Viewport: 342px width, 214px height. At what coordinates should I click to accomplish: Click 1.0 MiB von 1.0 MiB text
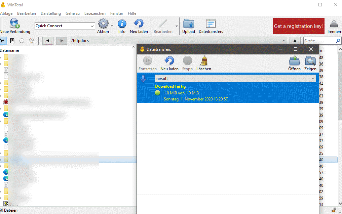click(x=181, y=93)
